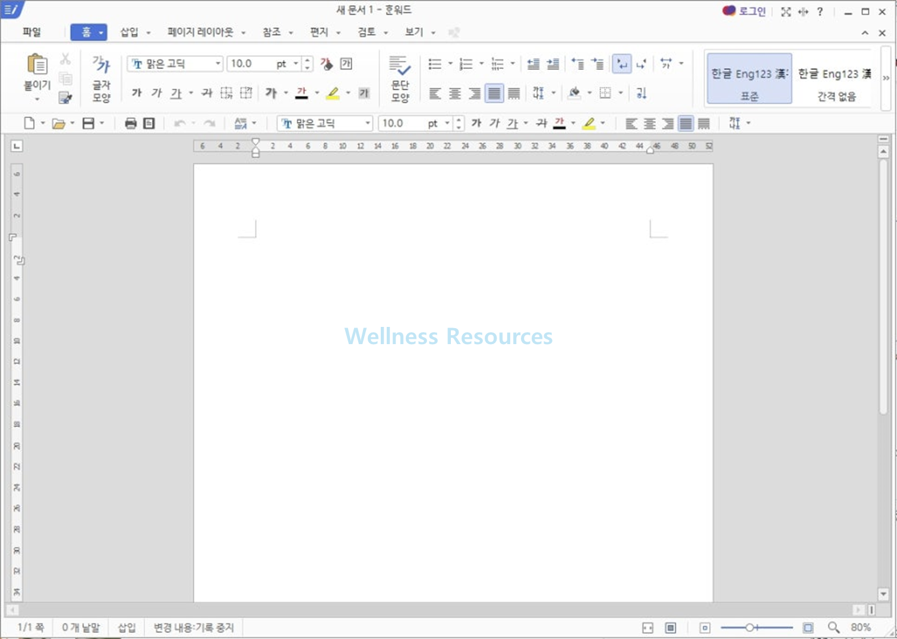897x639 pixels.
Task: Expand the ribbon font name dropdown
Action: point(217,63)
